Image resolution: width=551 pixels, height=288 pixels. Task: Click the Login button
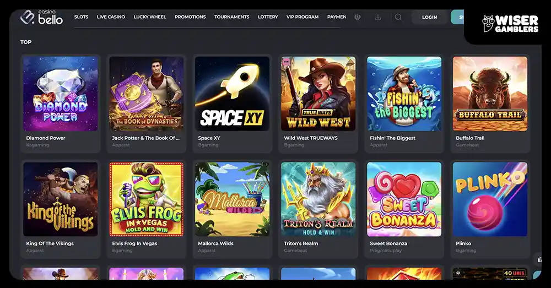[x=429, y=17]
